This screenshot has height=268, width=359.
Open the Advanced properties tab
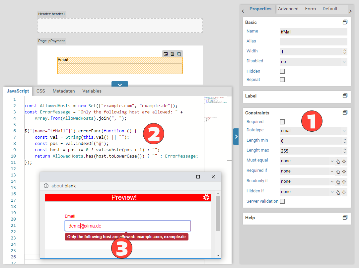click(288, 9)
